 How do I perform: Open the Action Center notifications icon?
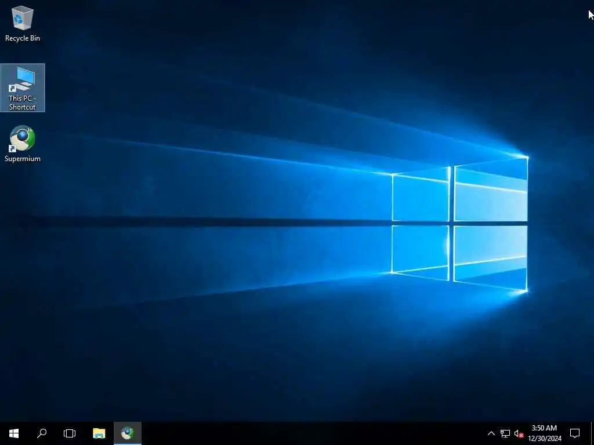pos(575,433)
